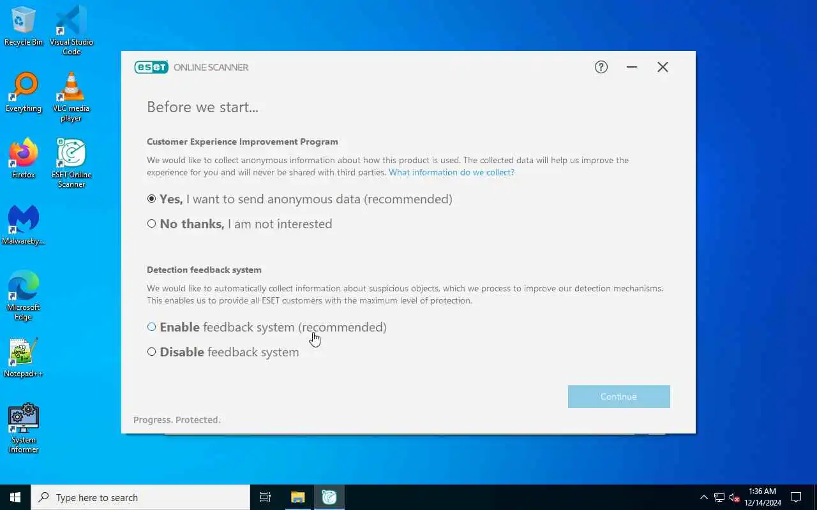
Task: Show hidden system tray icons
Action: coord(704,497)
